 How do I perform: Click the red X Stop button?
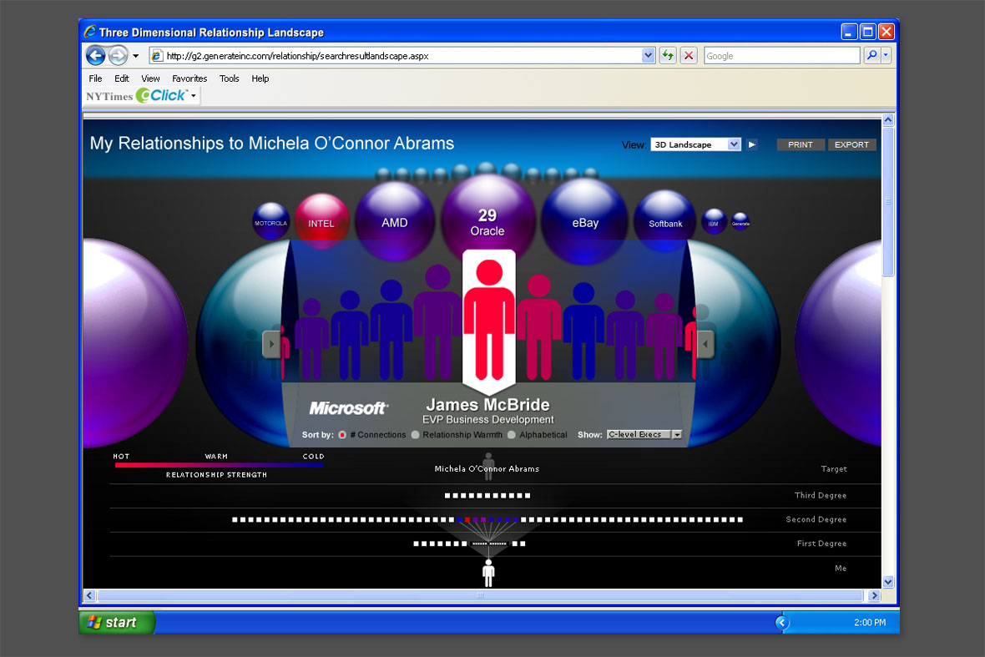coord(689,55)
